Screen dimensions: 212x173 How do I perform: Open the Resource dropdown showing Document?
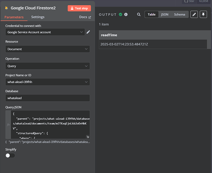tap(48, 49)
